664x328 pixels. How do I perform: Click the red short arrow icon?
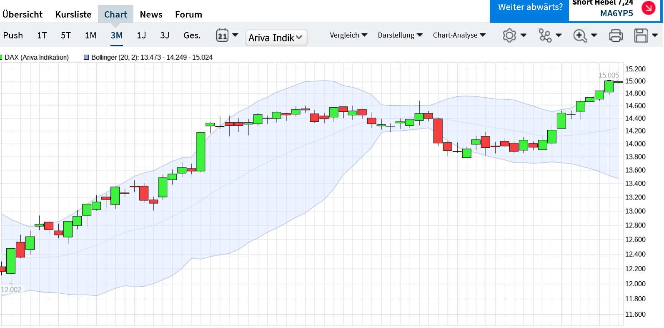(648, 8)
